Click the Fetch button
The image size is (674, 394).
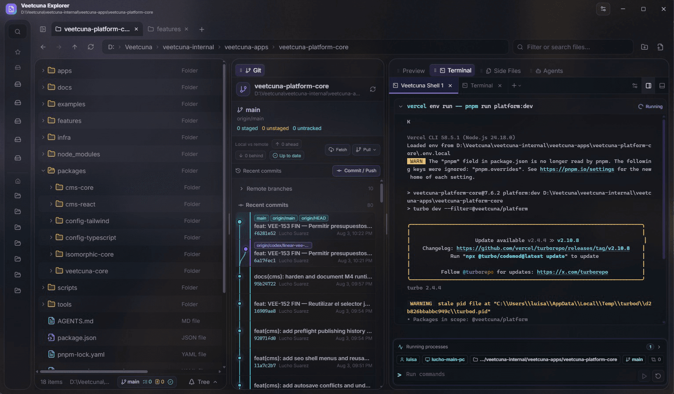point(337,150)
